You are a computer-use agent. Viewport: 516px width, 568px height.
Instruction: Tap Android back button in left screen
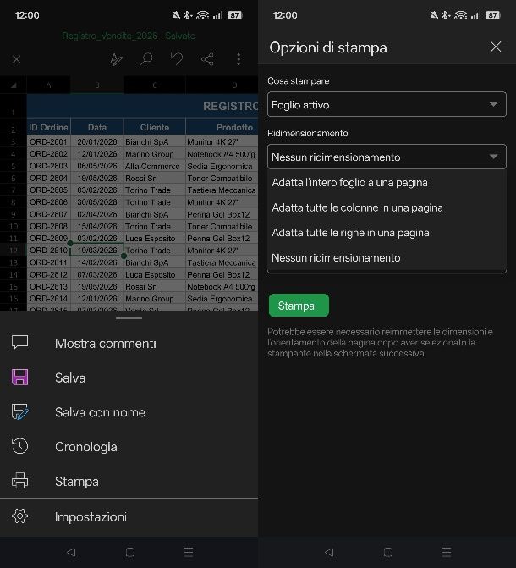[71, 552]
